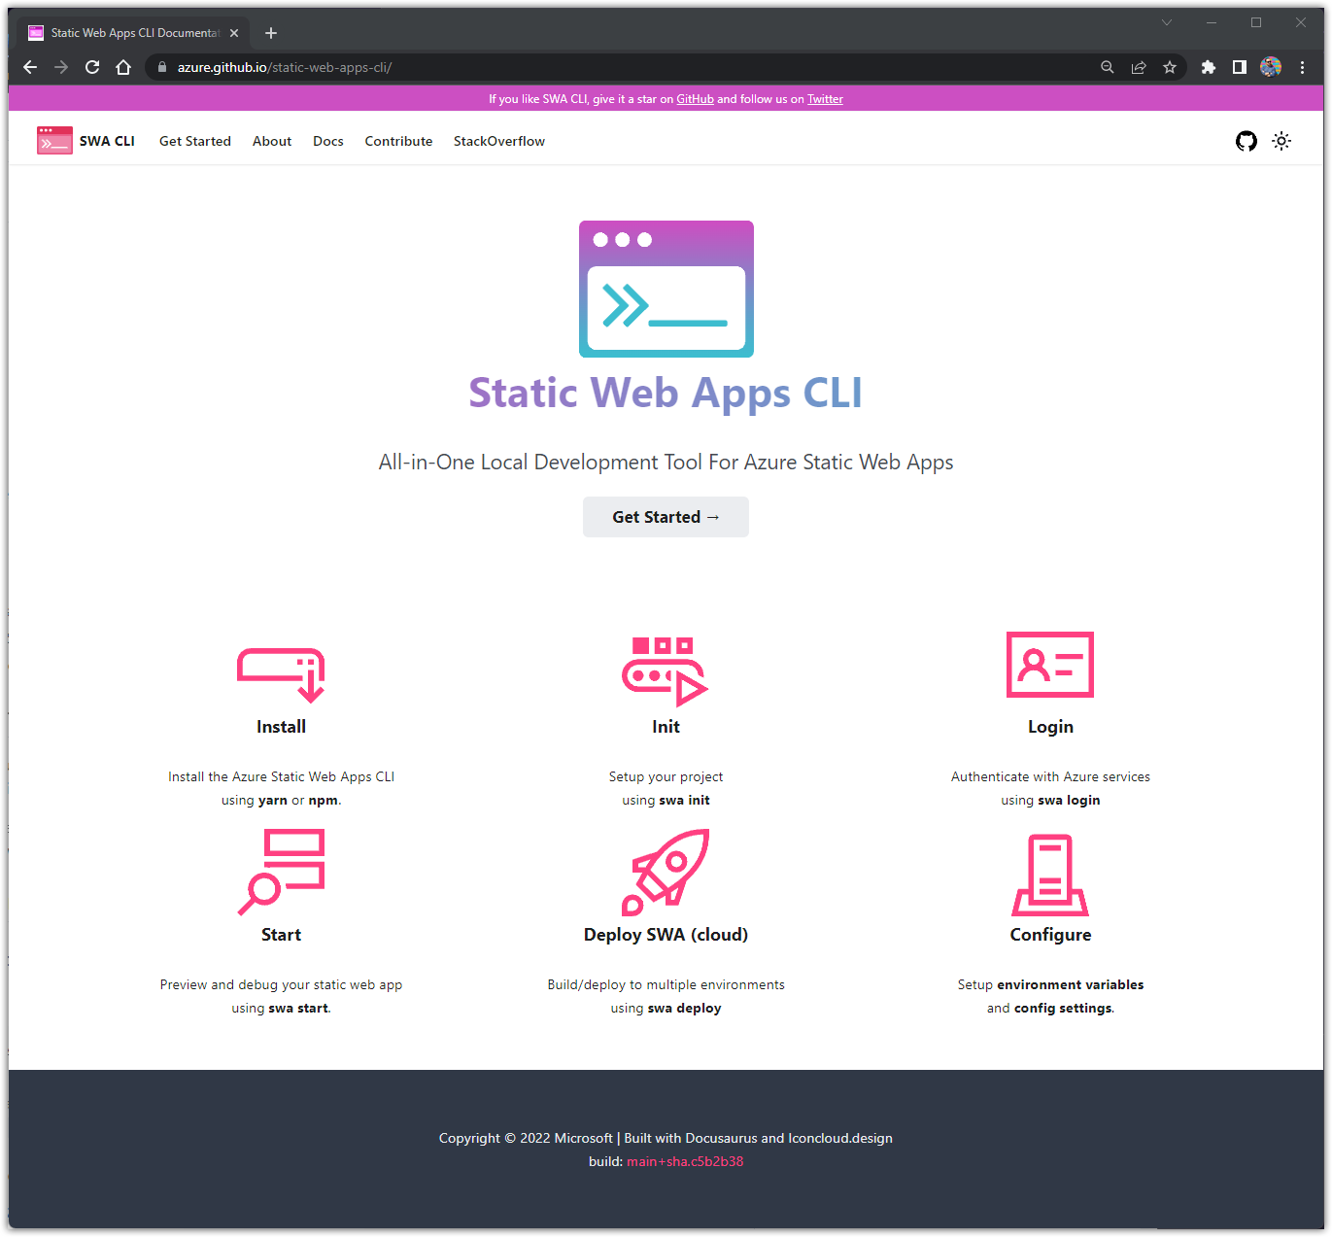Screen dimensions: 1332x1237
Task: Close the Static Web Apps CLI tab
Action: coord(234,33)
